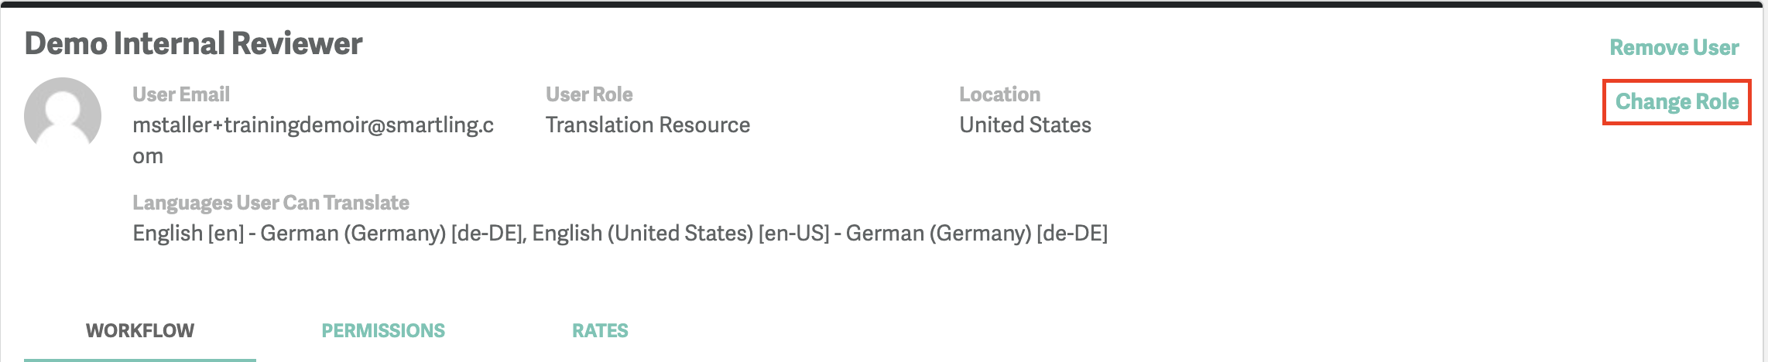This screenshot has height=362, width=1768.
Task: Click the mstaller+trainingdemoir email address
Action: 313,125
